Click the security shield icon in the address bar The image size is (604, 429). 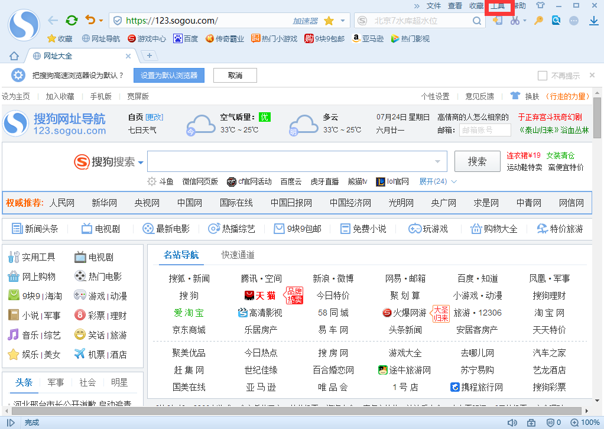pyautogui.click(x=118, y=21)
